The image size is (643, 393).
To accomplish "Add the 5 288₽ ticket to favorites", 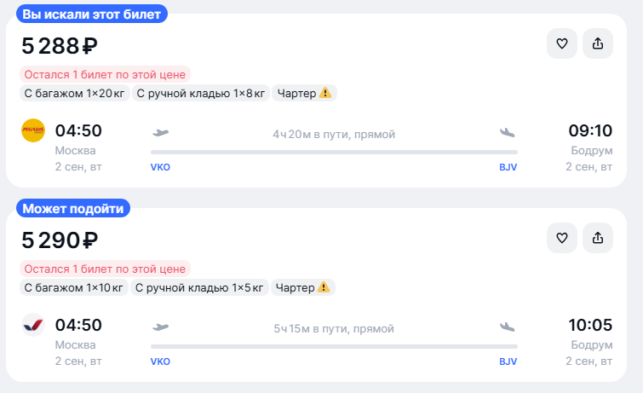I will click(562, 43).
